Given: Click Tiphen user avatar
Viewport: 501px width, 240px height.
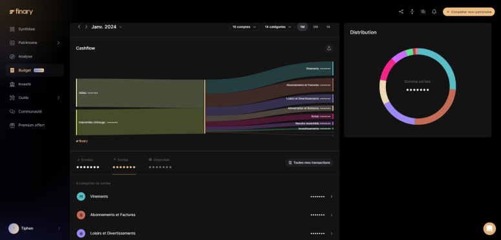Looking at the screenshot, I should 14,228.
